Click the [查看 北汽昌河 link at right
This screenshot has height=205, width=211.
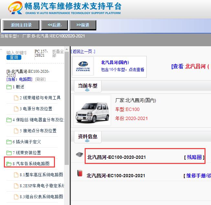pyautogui.click(x=190, y=66)
